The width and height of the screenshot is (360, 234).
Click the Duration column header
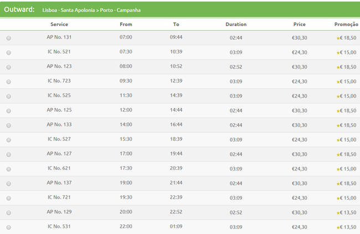(236, 24)
